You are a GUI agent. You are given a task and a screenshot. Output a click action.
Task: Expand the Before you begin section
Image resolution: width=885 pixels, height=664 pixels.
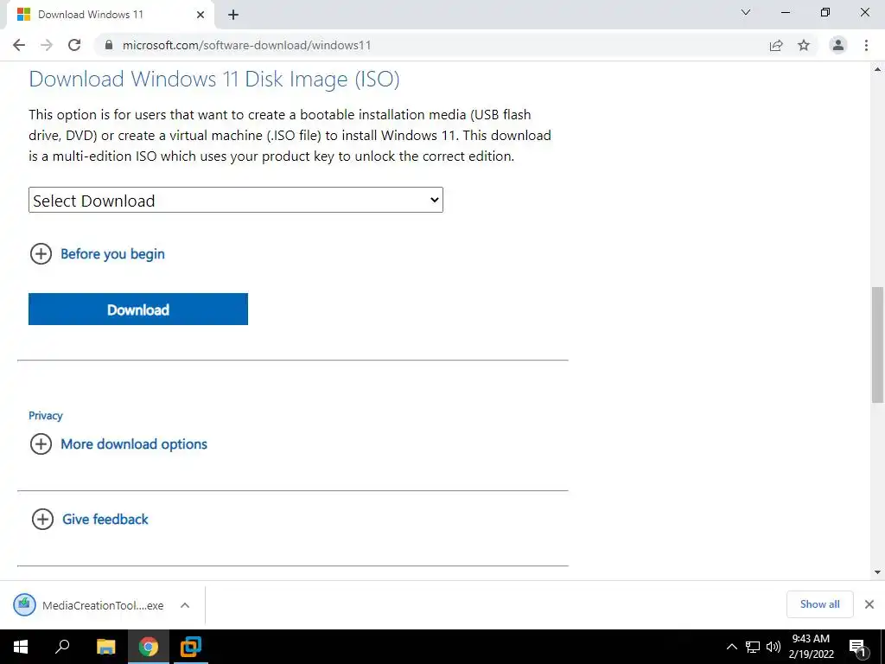[x=97, y=254]
